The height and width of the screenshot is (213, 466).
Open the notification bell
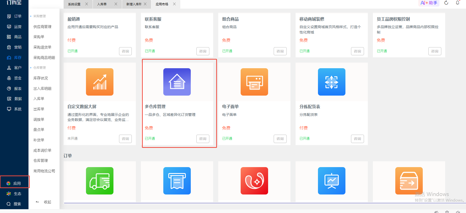pos(458,3)
